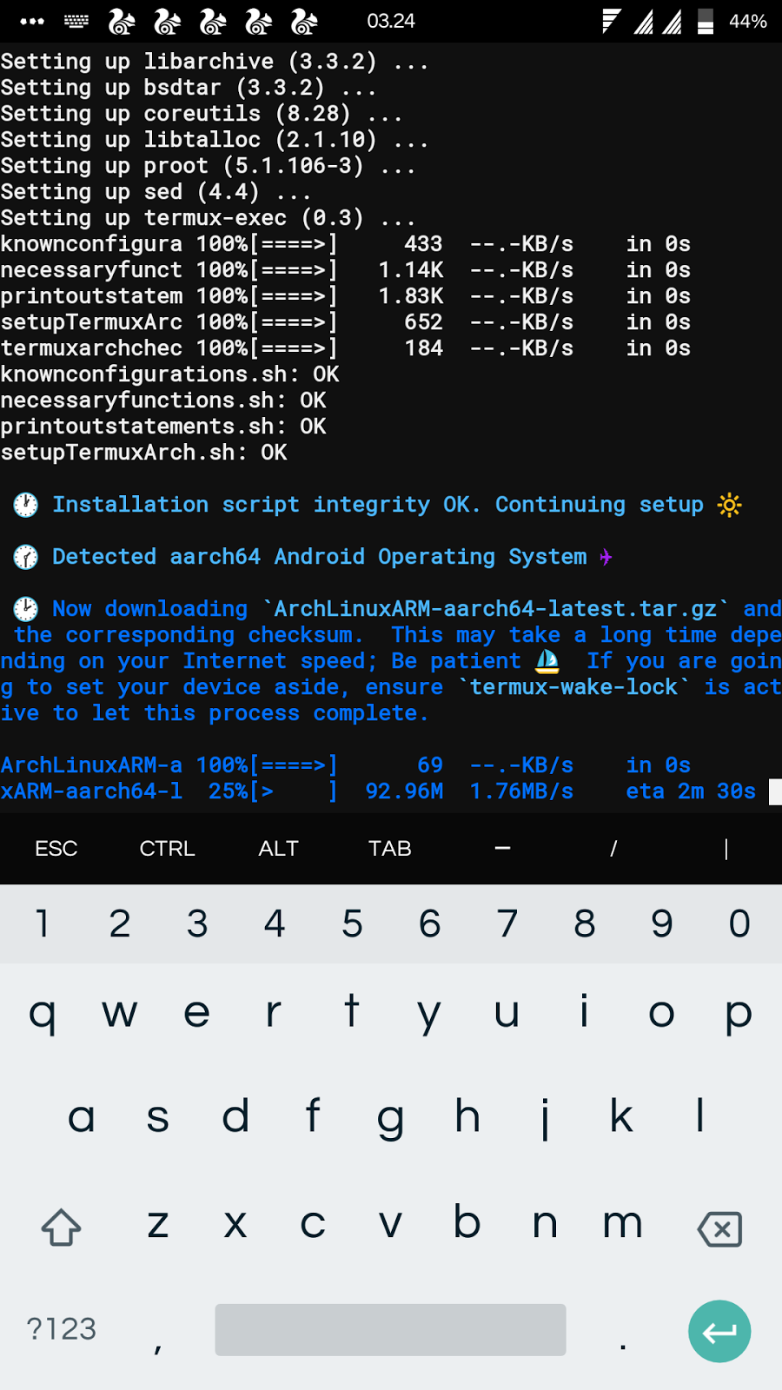Switch to ?123 symbols keyboard
The height and width of the screenshot is (1390, 782).
[x=61, y=1328]
